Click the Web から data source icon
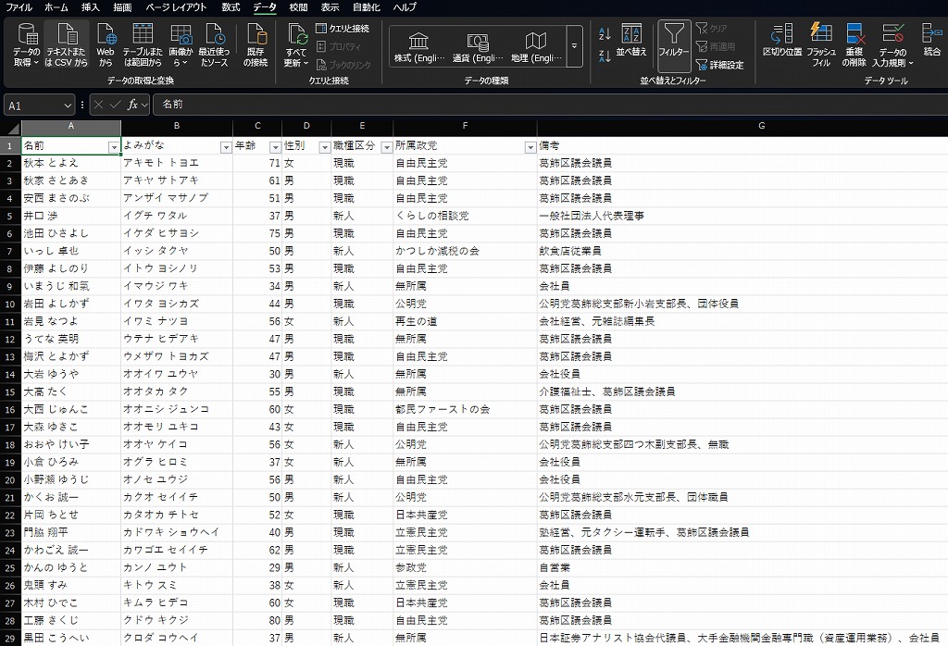The image size is (948, 646). pos(106,46)
